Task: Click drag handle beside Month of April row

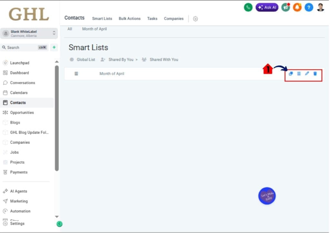Action: (76, 74)
